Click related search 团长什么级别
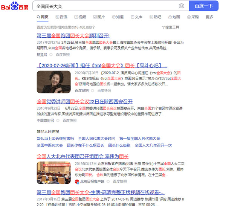This screenshot has height=206, width=226. coord(119,145)
